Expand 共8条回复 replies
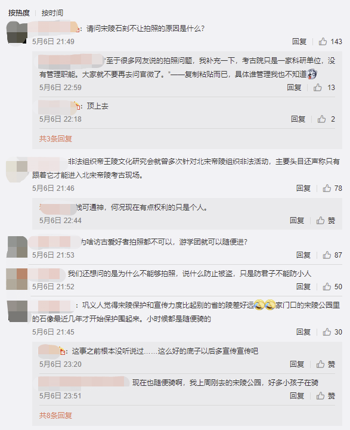Viewport: 350px width, 430px height. point(55,416)
